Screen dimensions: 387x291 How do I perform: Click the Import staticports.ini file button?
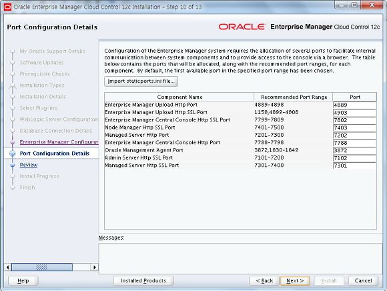(x=141, y=81)
